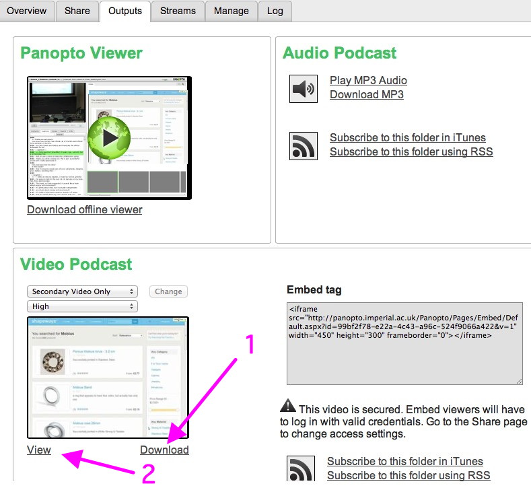The height and width of the screenshot is (492, 531).
Task: Click the 'Video Podcast' heading
Action: point(76,264)
